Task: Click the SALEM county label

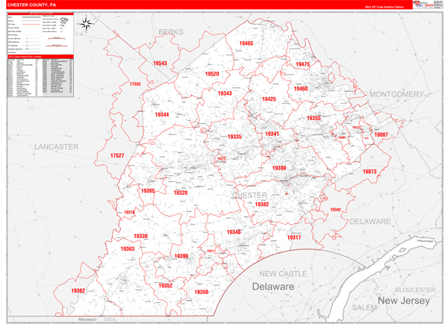Action: 364,308
